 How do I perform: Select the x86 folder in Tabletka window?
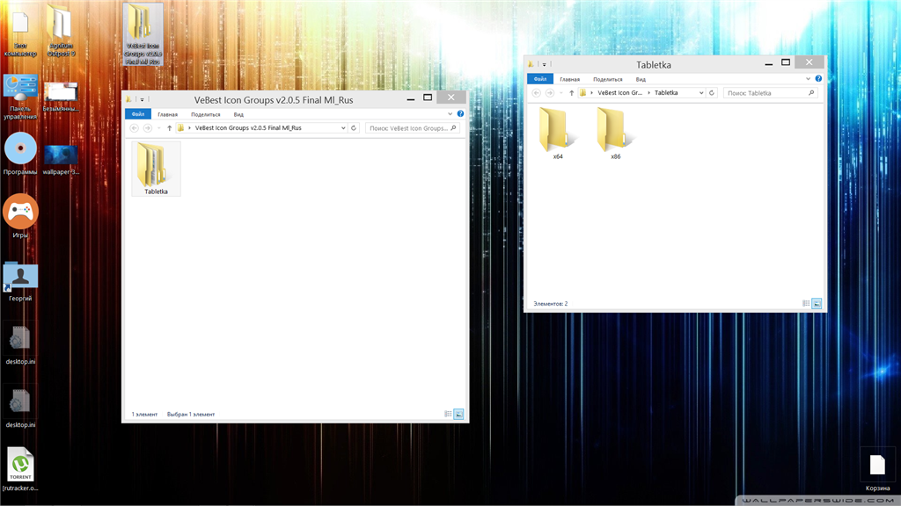point(615,134)
